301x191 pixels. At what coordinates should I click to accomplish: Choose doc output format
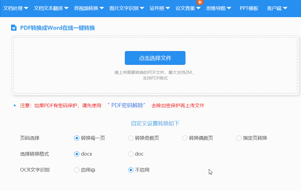131,154
